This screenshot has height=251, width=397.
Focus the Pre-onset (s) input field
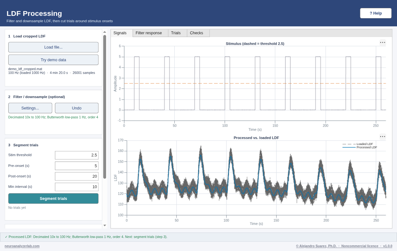77,166
